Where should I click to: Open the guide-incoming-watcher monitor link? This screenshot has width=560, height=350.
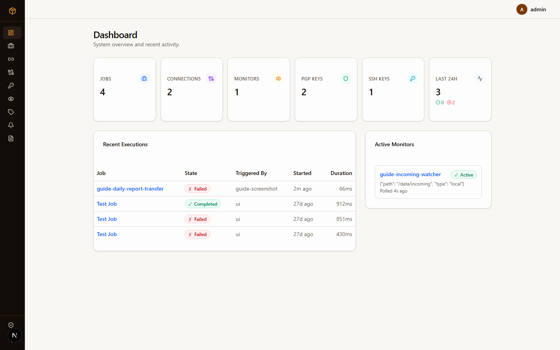point(410,174)
